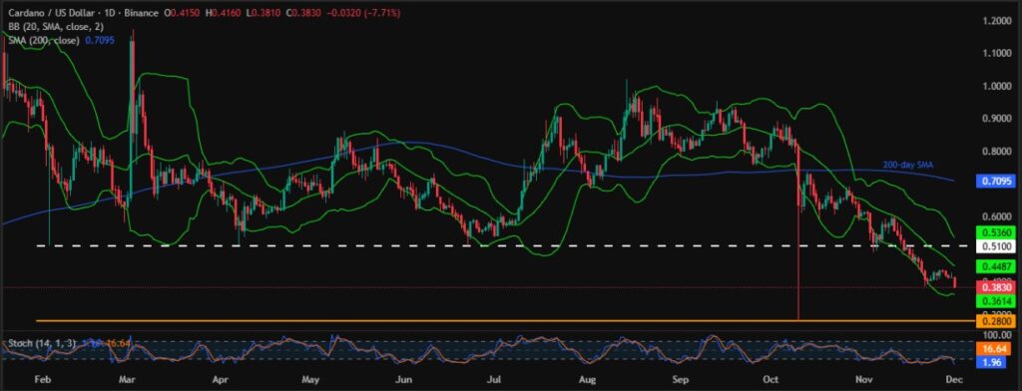Click the open price O0.4150 value
1022x391 pixels.
coord(182,13)
